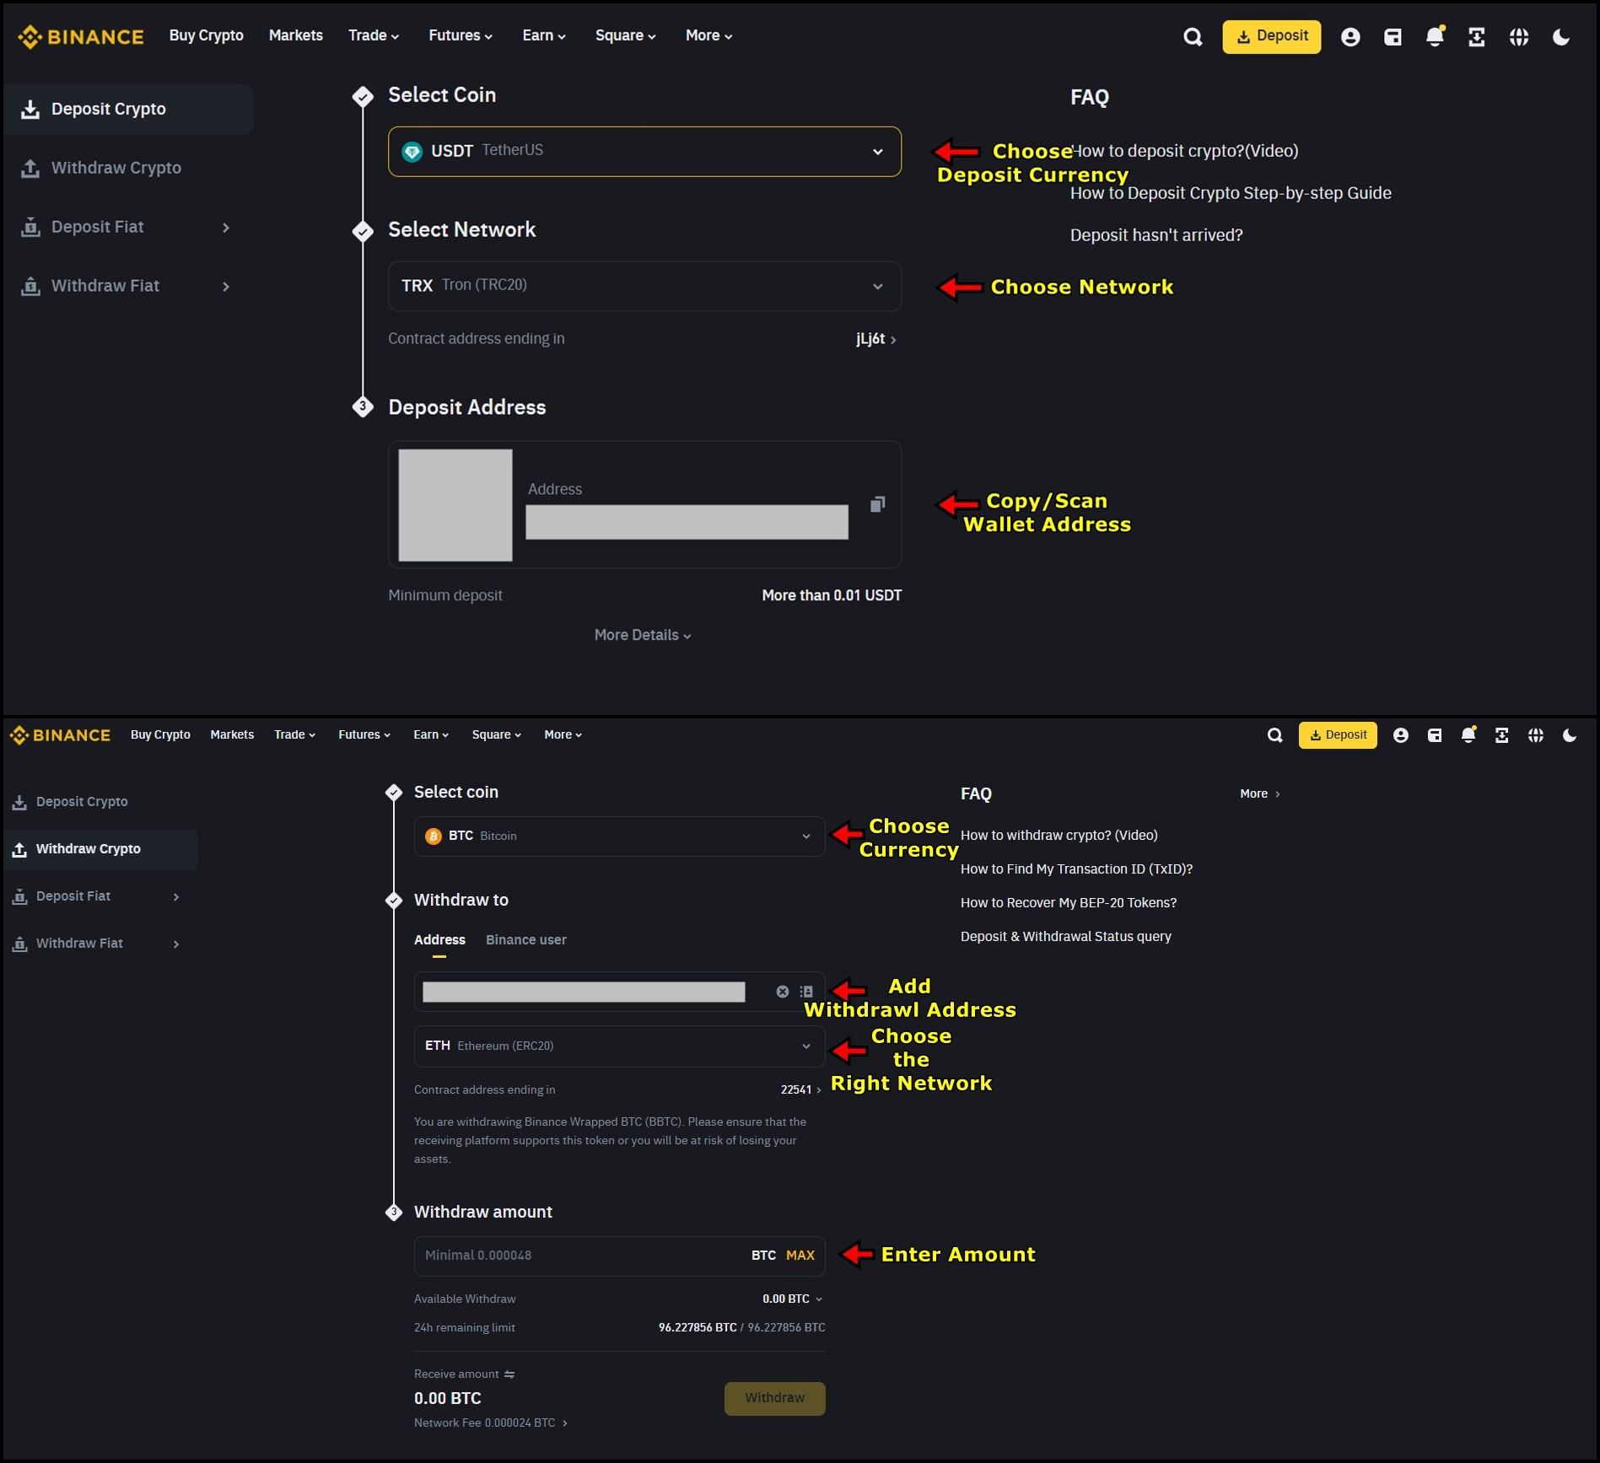Click the Binance logo in top header
Screen dimensions: 1600x1463
[80, 36]
